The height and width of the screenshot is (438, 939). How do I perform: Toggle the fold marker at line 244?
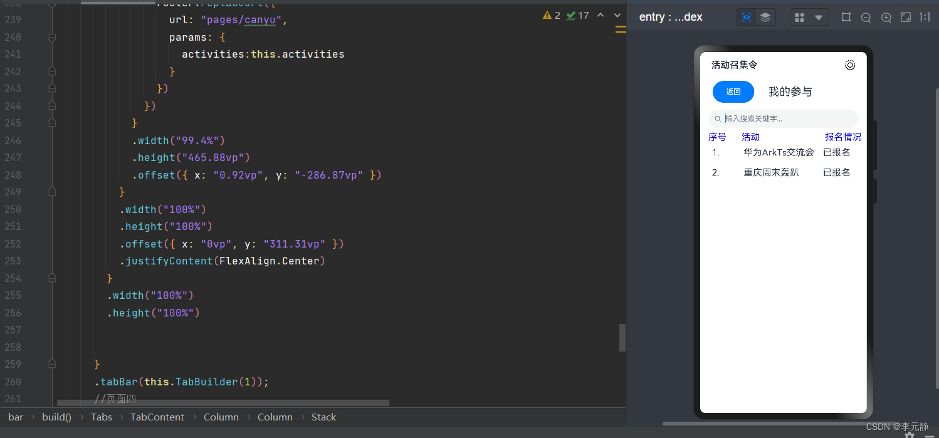click(52, 107)
